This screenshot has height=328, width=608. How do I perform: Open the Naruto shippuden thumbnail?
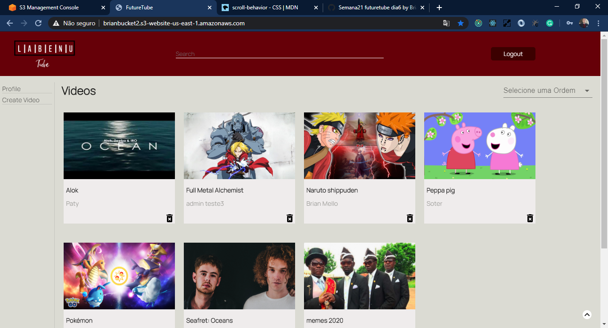(360, 146)
